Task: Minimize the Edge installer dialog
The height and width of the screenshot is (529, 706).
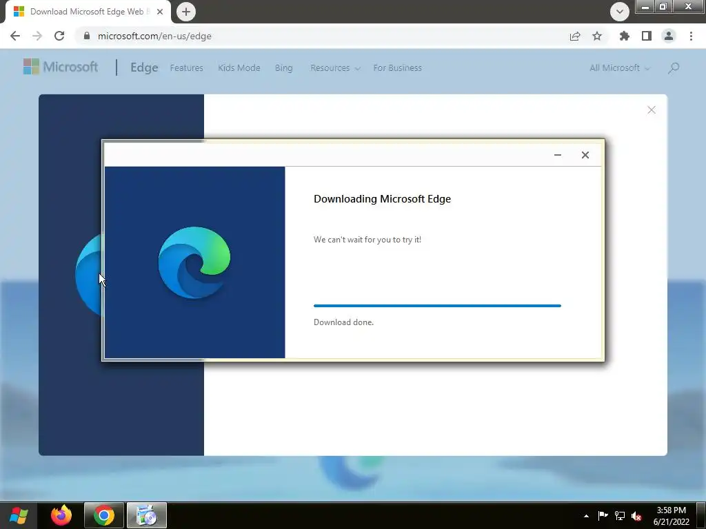Action: pyautogui.click(x=557, y=155)
